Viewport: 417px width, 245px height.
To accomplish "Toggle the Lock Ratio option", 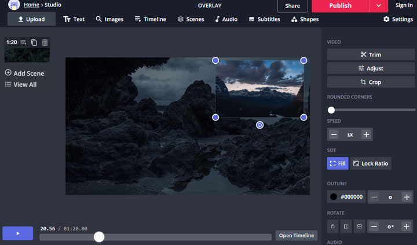I will point(371,163).
